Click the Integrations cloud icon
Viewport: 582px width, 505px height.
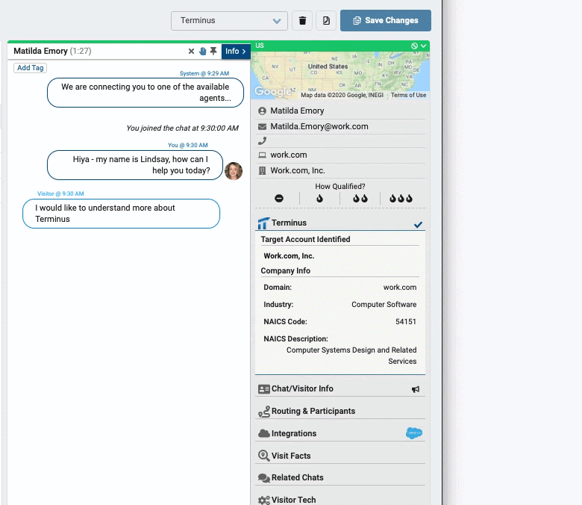click(x=263, y=433)
